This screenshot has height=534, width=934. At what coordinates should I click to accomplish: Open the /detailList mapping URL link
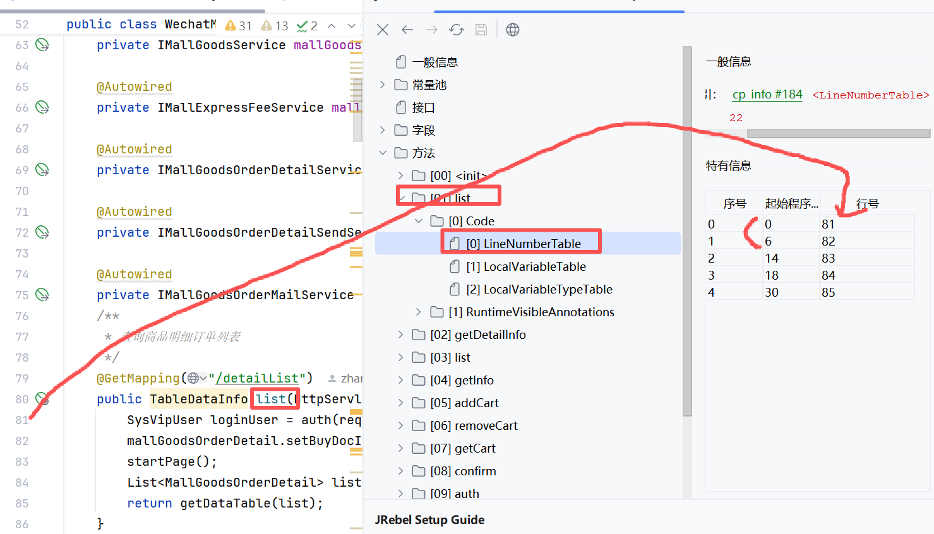(257, 378)
